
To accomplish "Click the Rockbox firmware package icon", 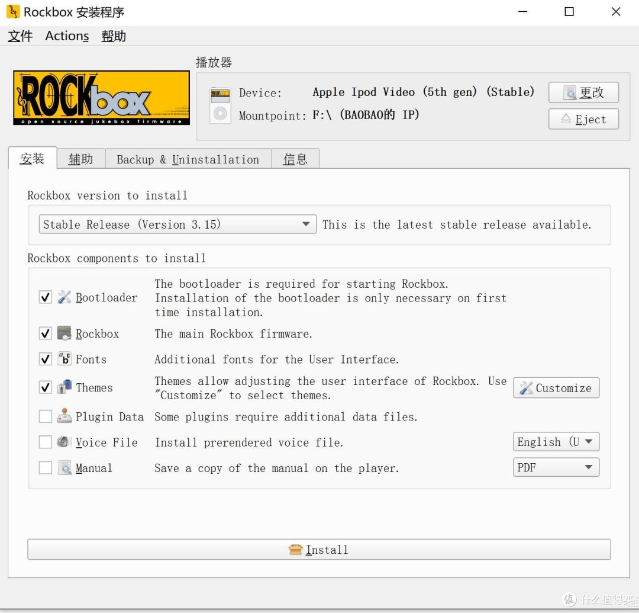I will point(63,333).
